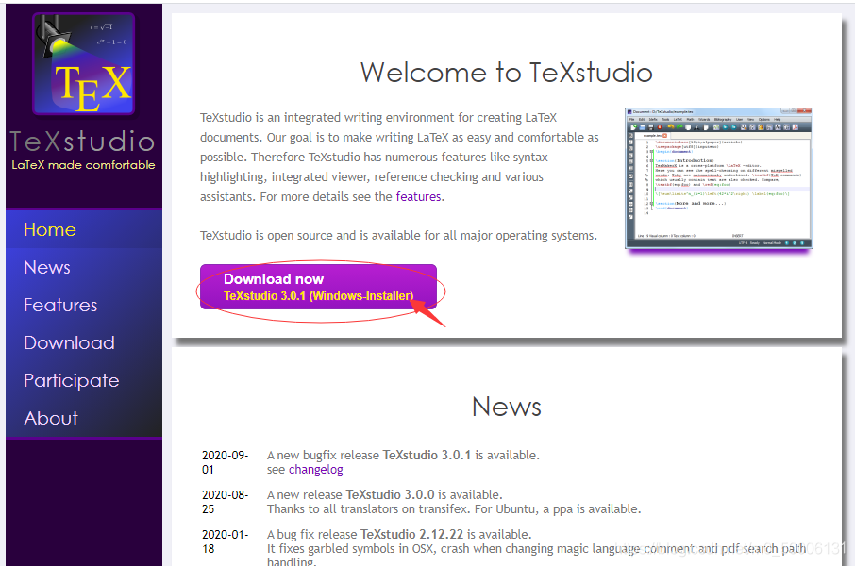Click the 2020-01-18 news date

(225, 541)
